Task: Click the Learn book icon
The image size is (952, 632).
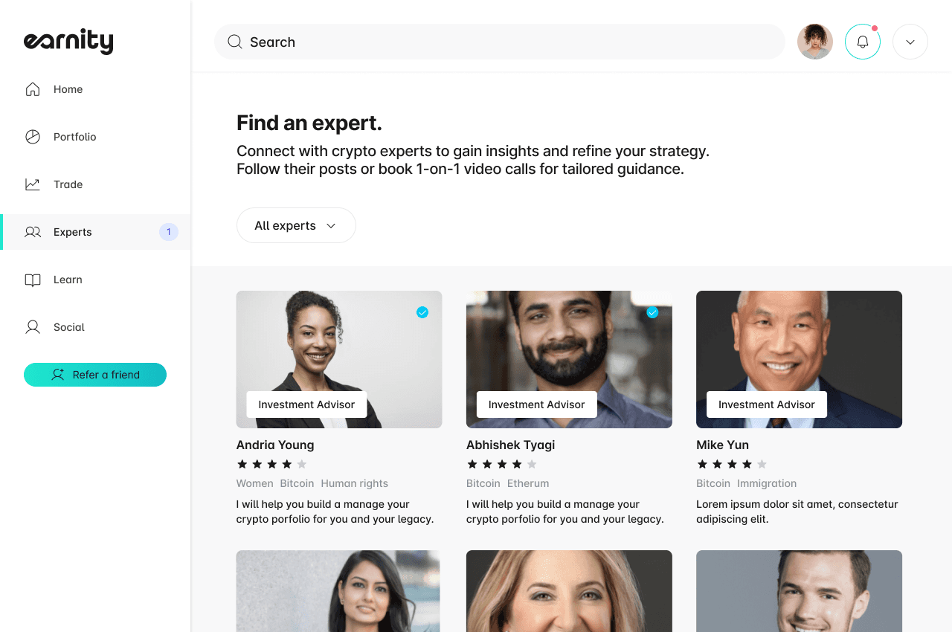Action: pyautogui.click(x=33, y=280)
